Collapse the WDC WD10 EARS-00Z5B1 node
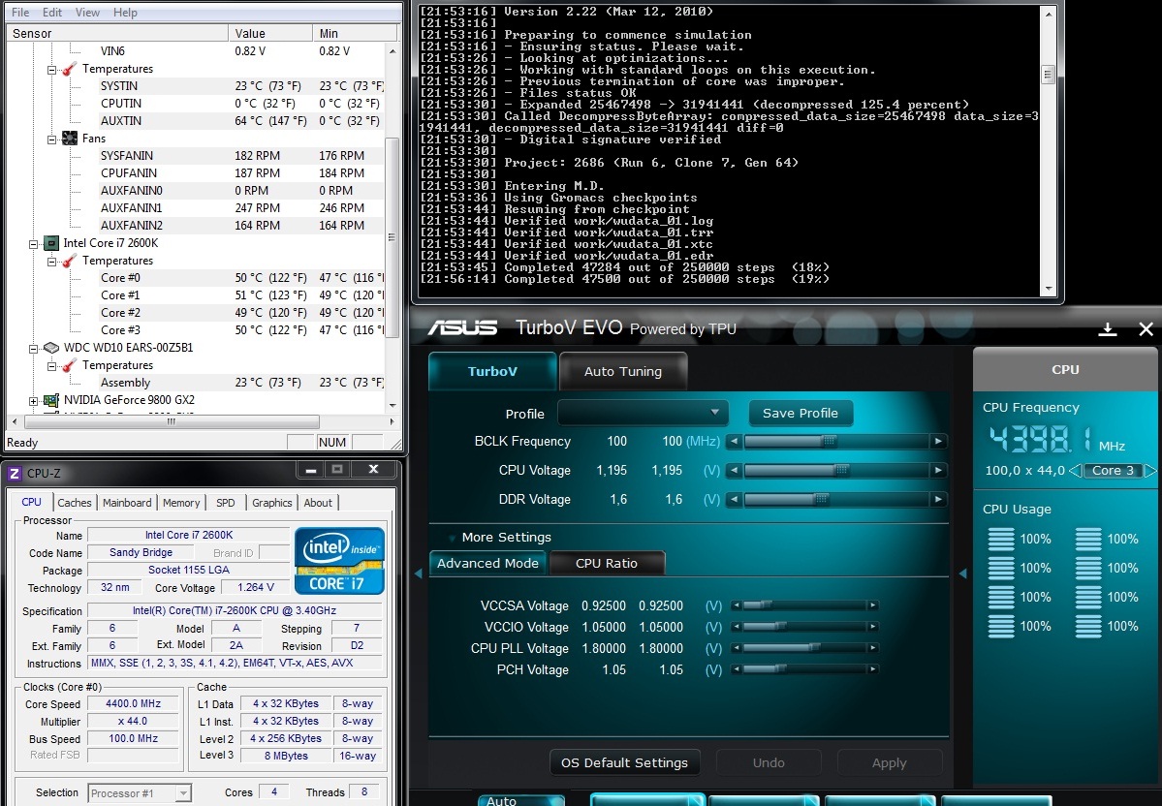Image resolution: width=1162 pixels, height=806 pixels. point(33,348)
